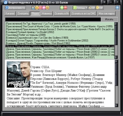This screenshot has height=116, width=123.
Task: Select Prison Break (2006) season 2 row
Action: coord(60,52)
